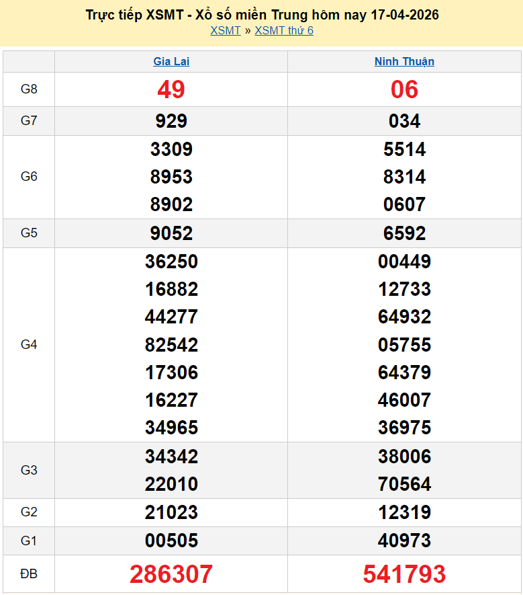Image resolution: width=523 pixels, height=595 pixels.
Task: Click the Ninh Thuận column header link
Action: [x=404, y=61]
